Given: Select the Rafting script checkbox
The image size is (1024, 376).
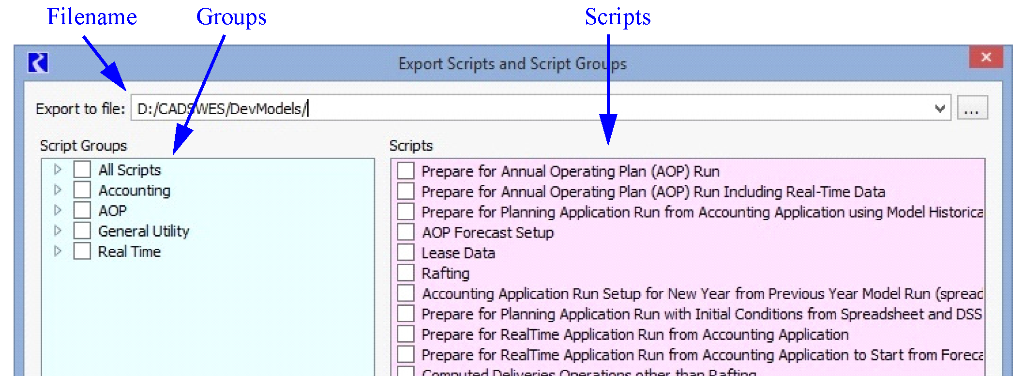Looking at the screenshot, I should (x=406, y=273).
